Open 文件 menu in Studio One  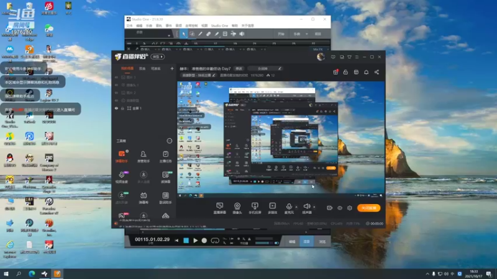coord(130,25)
